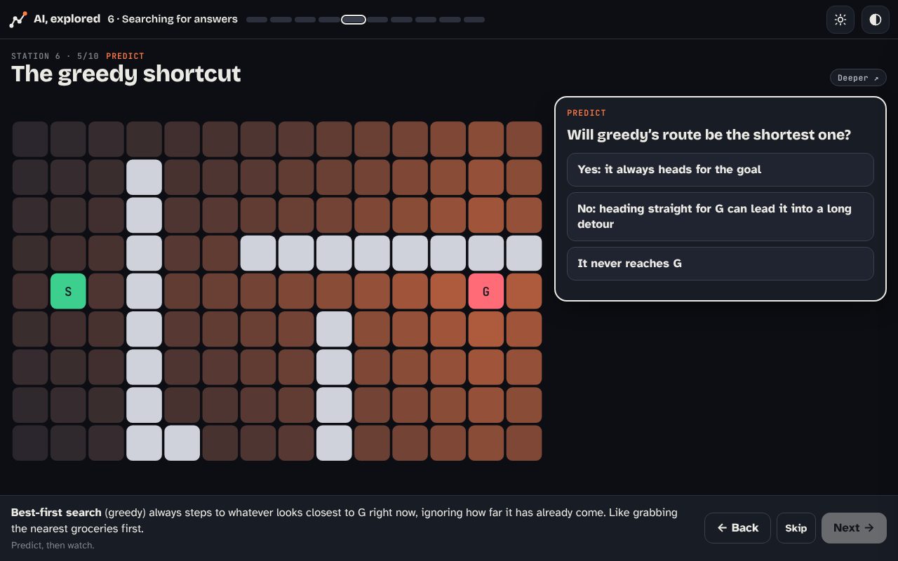
Task: Pick the "It never reaches G" option
Action: point(721,264)
